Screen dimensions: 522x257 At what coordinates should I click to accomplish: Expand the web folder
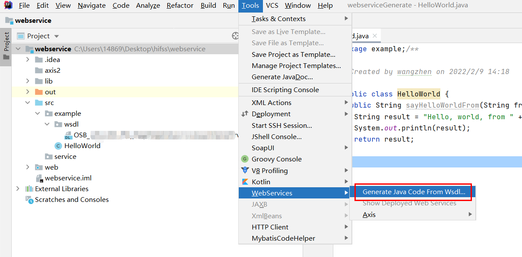click(x=28, y=167)
